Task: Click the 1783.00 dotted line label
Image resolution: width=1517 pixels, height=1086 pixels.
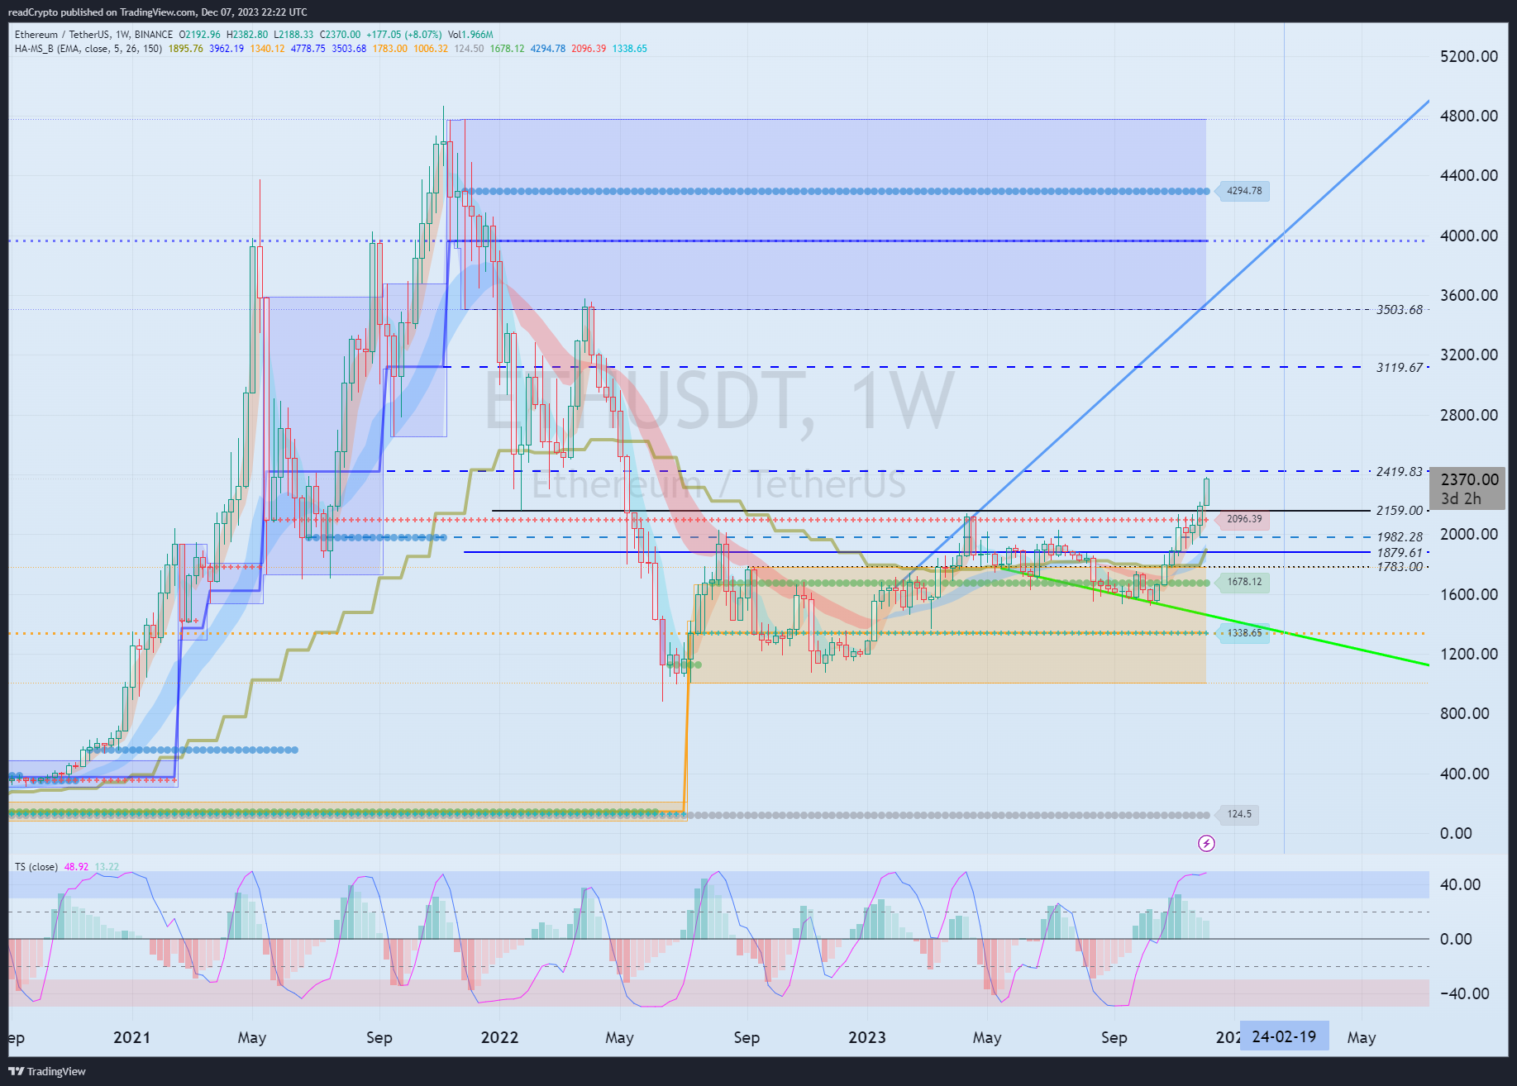Action: (1400, 567)
